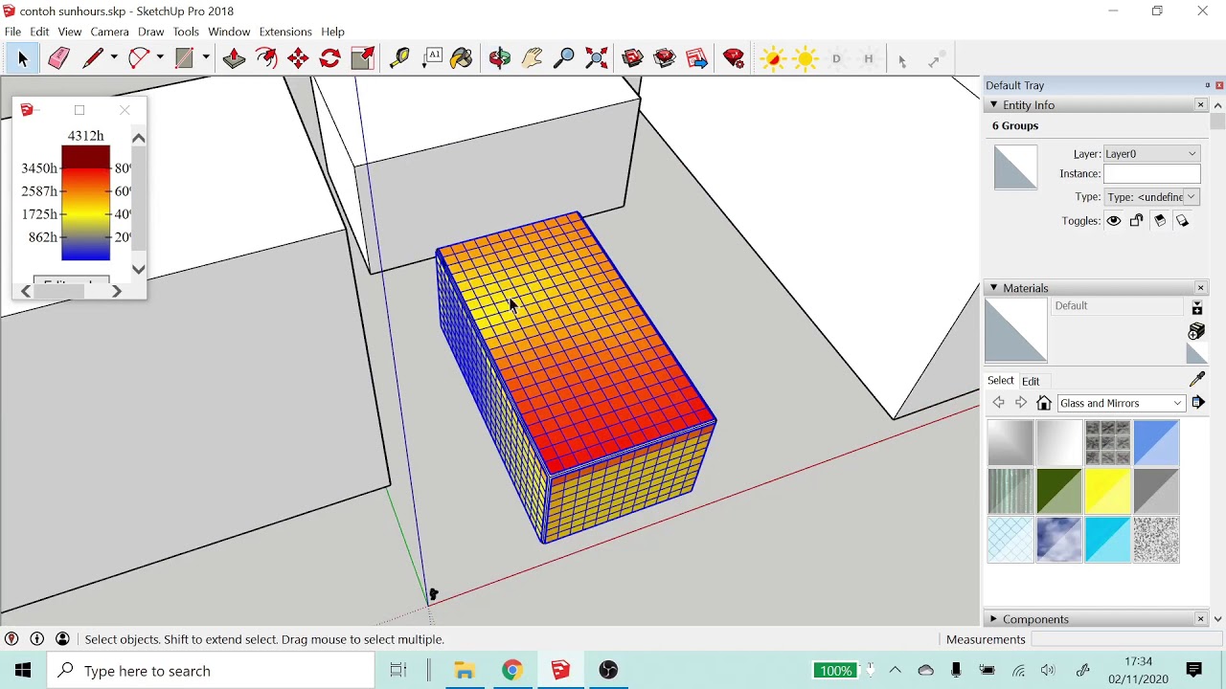
Task: Open the Type undefined dropdown
Action: (1151, 197)
